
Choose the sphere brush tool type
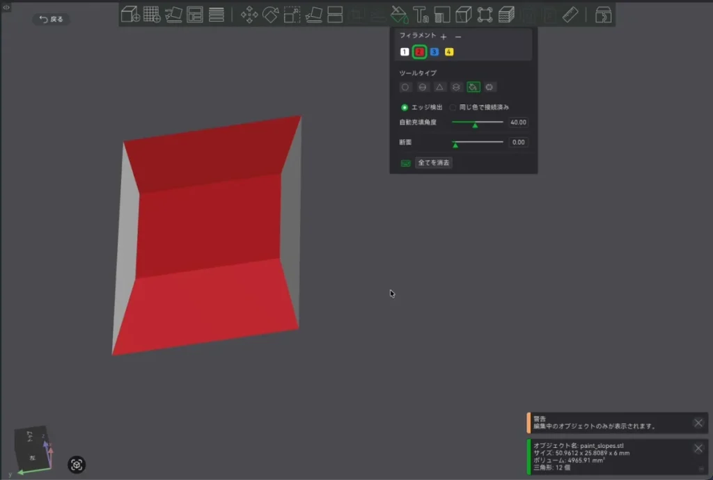click(x=423, y=87)
